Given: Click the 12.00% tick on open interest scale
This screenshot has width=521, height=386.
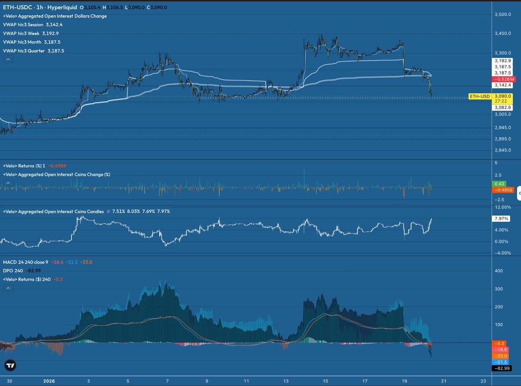Looking at the screenshot, I should [504, 207].
